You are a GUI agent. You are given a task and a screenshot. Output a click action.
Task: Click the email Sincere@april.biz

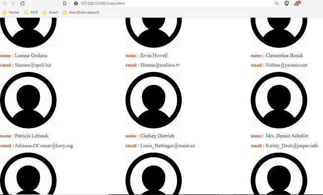point(33,65)
